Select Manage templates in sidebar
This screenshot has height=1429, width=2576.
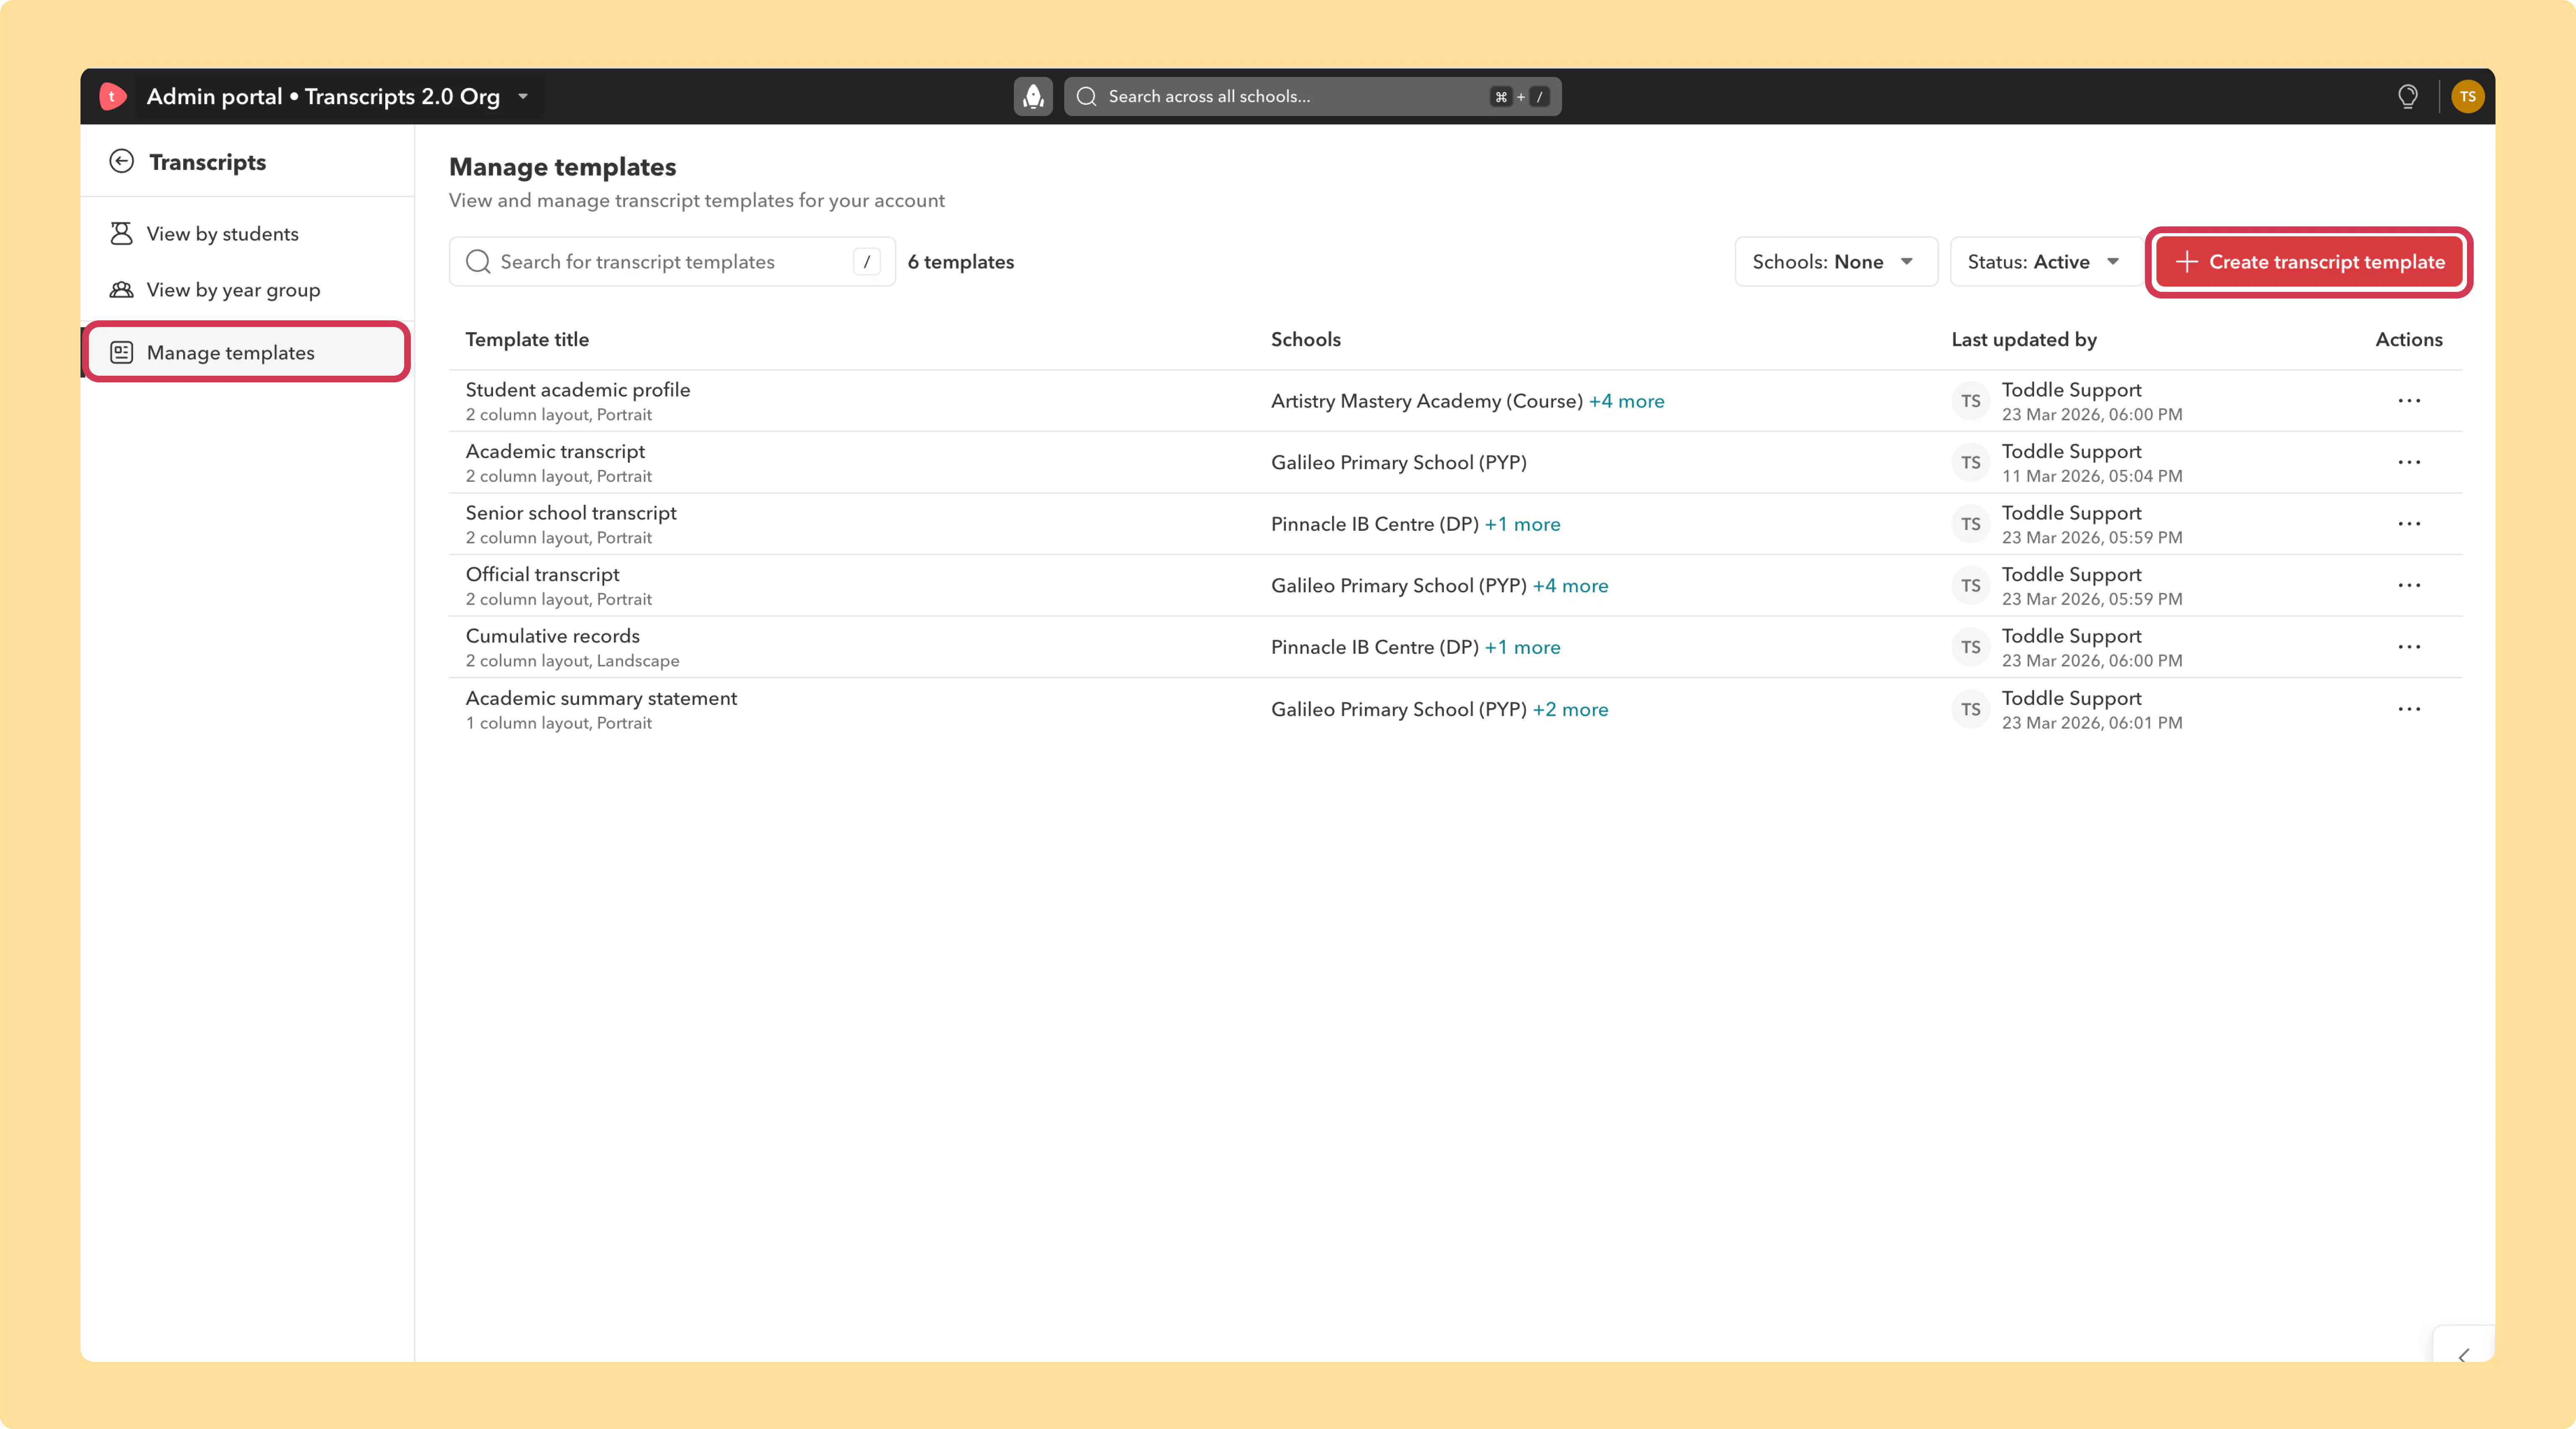point(247,352)
